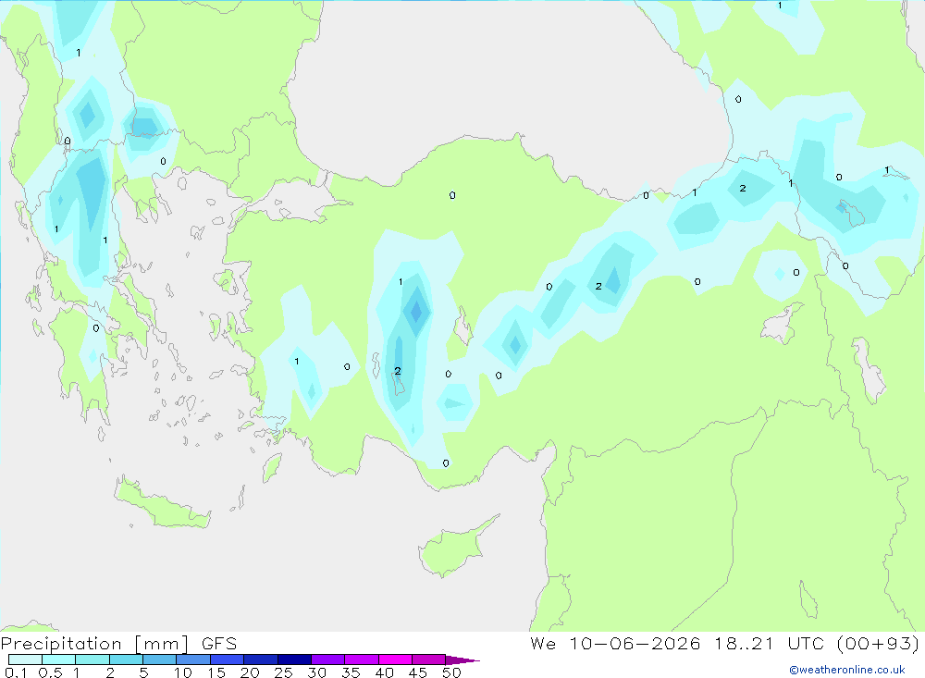Click the 5–10 mm blue legend swatch

click(x=160, y=660)
